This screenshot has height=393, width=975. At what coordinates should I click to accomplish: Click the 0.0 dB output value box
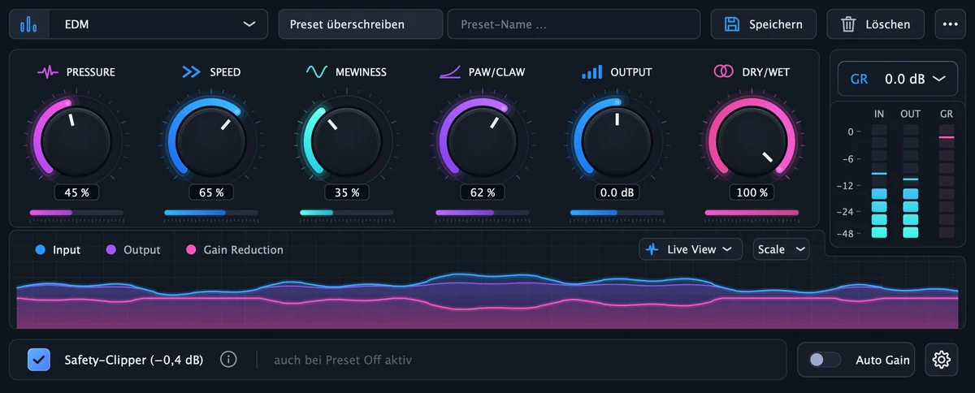click(617, 192)
